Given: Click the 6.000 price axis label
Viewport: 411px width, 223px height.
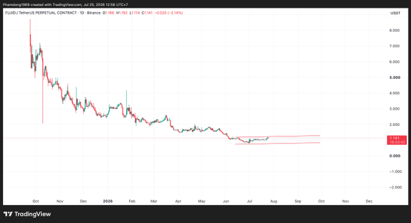Looking at the screenshot, I should click(x=394, y=61).
